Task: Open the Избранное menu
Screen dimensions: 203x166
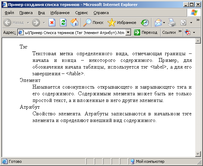Action: pyautogui.click(x=60, y=13)
